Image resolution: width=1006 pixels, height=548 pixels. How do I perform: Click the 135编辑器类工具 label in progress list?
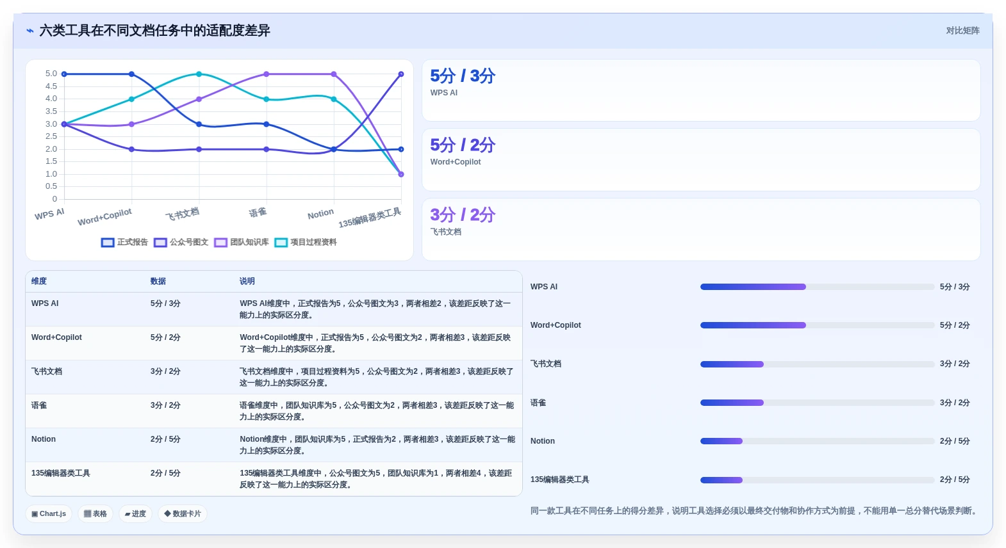pos(560,479)
